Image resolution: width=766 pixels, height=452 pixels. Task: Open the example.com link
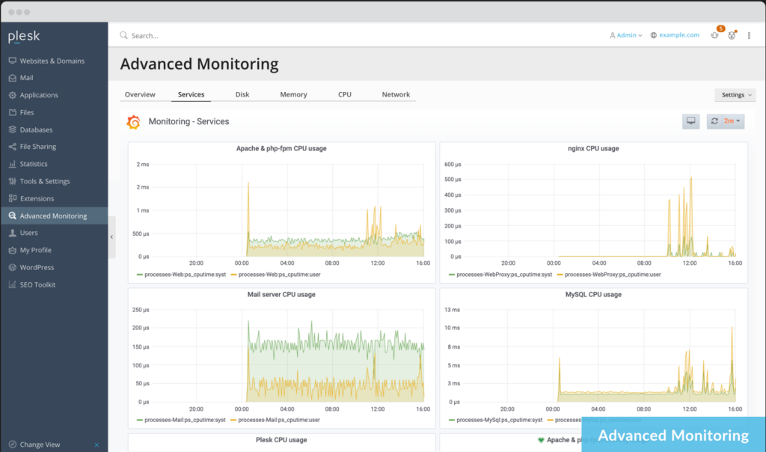click(679, 35)
